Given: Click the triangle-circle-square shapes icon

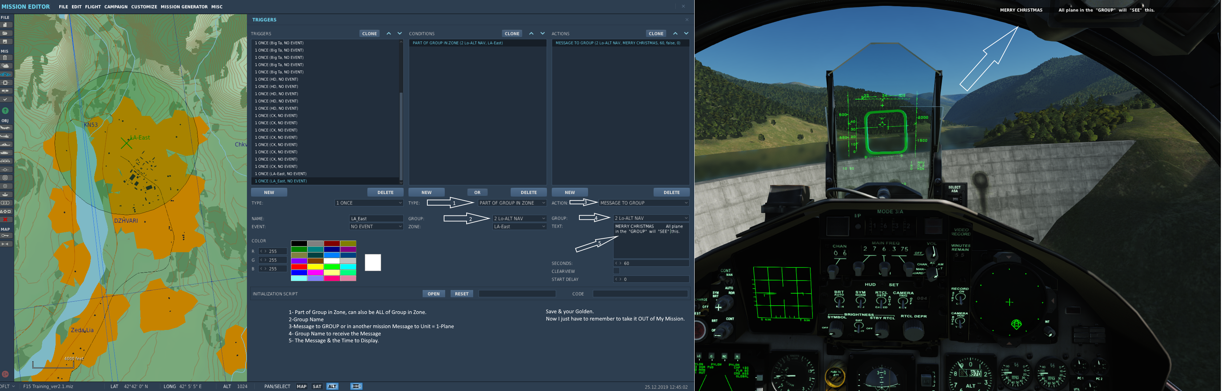Looking at the screenshot, I should [x=6, y=211].
